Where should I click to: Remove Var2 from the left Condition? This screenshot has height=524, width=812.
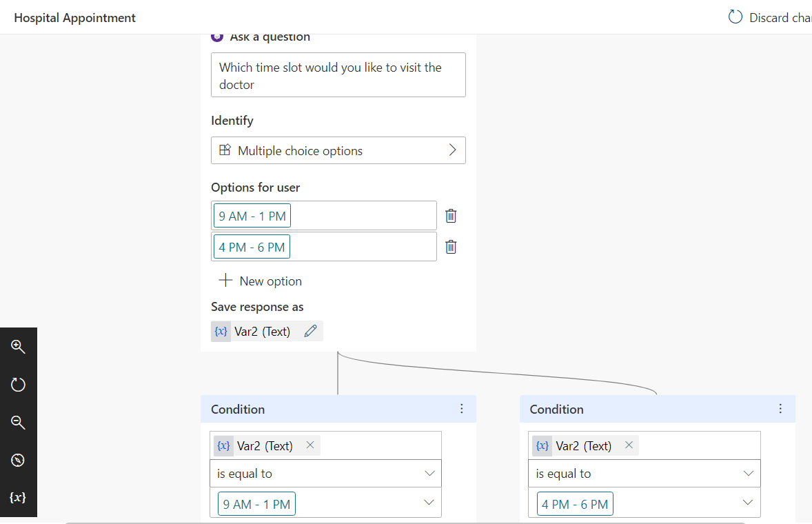tap(310, 445)
